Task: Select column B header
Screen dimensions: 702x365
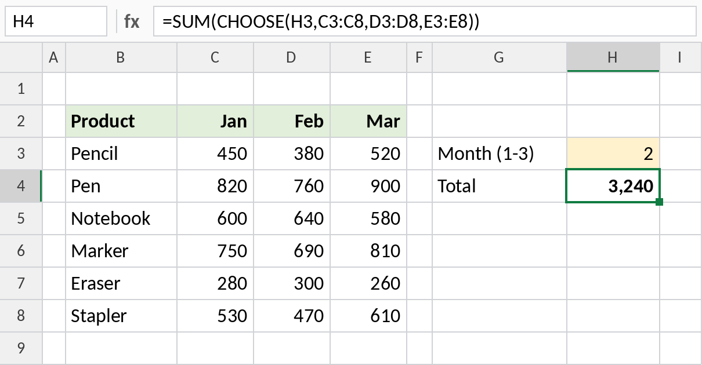Action: click(x=121, y=57)
